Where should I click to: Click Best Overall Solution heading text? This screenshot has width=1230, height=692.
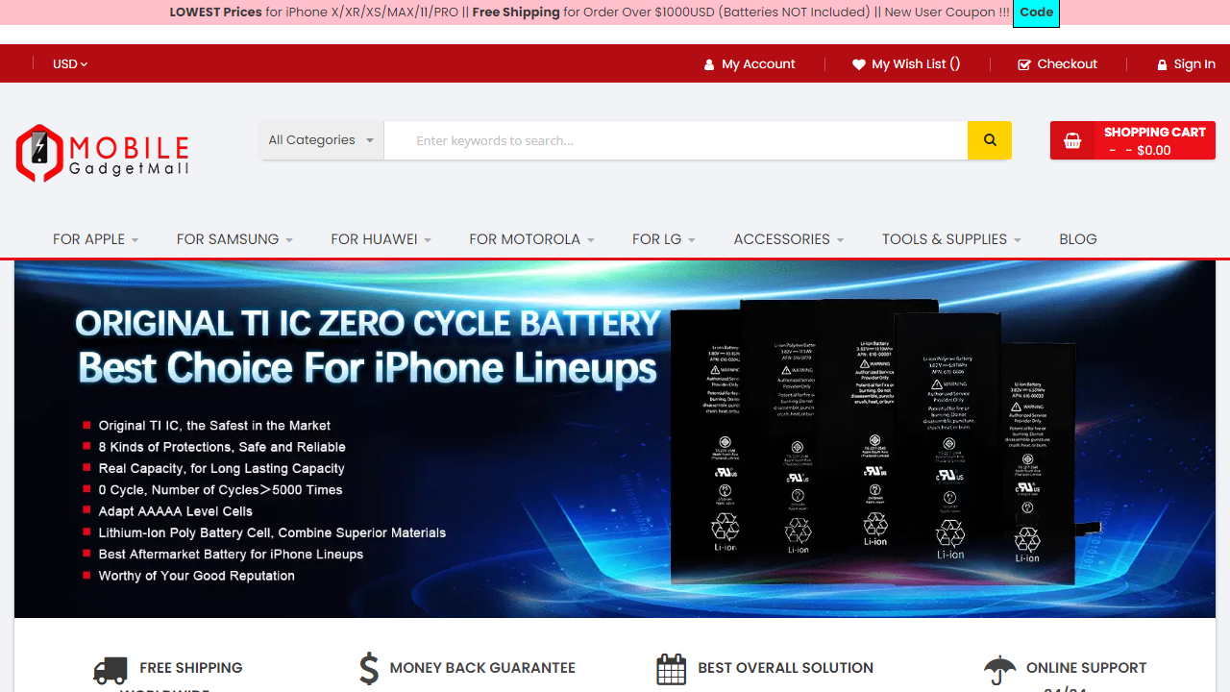pos(786,668)
